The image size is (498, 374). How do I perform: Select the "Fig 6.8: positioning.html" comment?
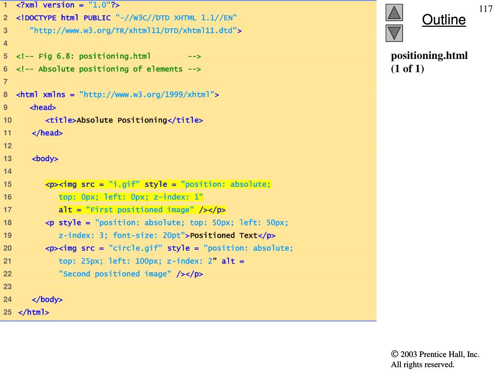click(x=108, y=56)
